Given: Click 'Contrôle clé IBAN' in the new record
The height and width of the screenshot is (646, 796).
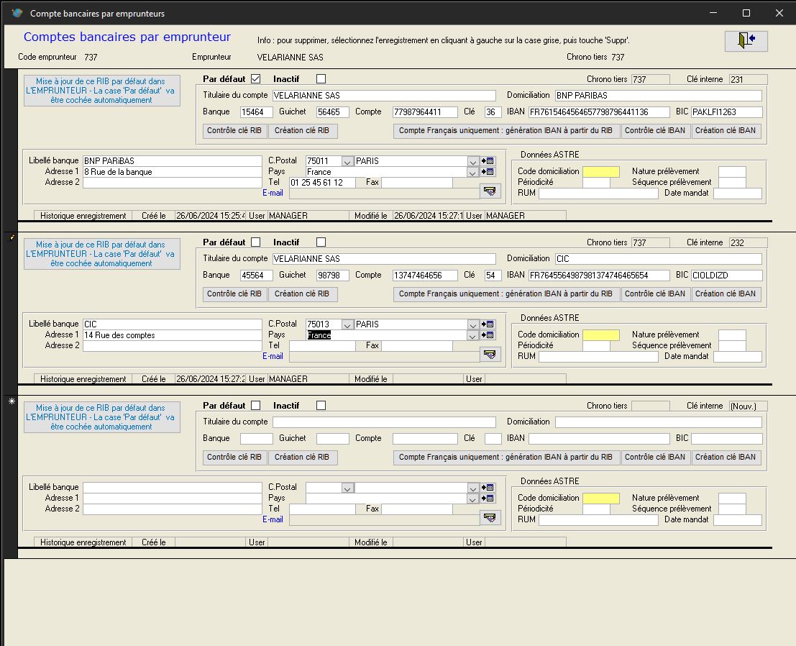Looking at the screenshot, I should pos(655,457).
